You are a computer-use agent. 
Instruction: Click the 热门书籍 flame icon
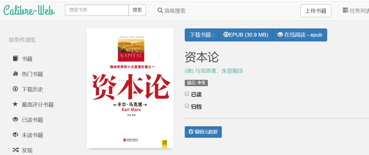pos(15,74)
